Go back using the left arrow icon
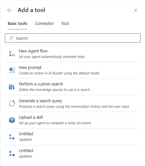This screenshot has height=166, width=145. click(10, 10)
